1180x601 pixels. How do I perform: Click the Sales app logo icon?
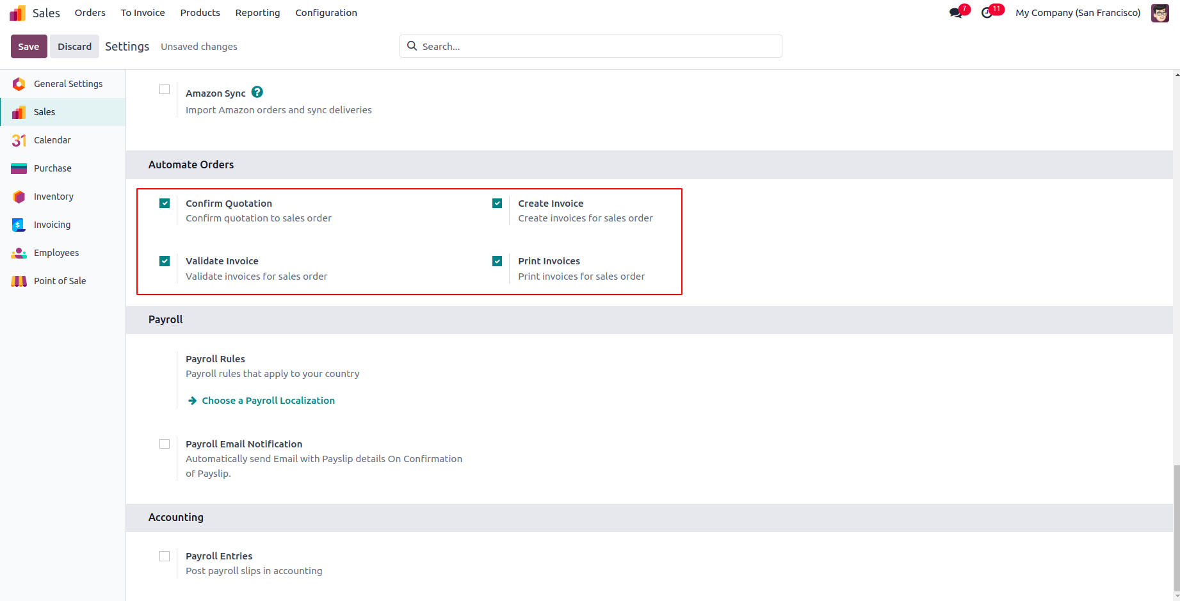point(18,13)
